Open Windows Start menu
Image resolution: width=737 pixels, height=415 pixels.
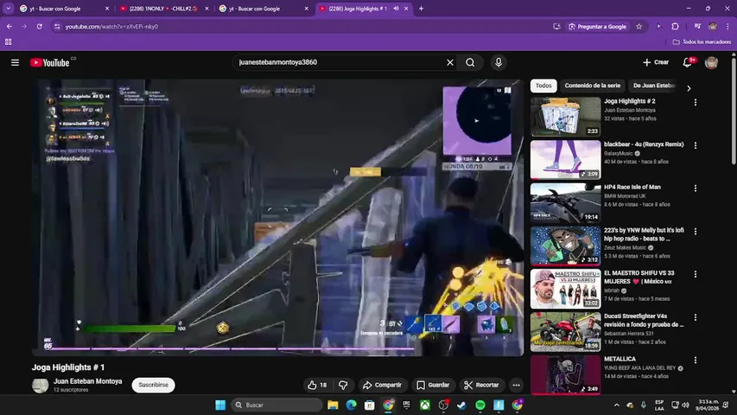click(220, 405)
